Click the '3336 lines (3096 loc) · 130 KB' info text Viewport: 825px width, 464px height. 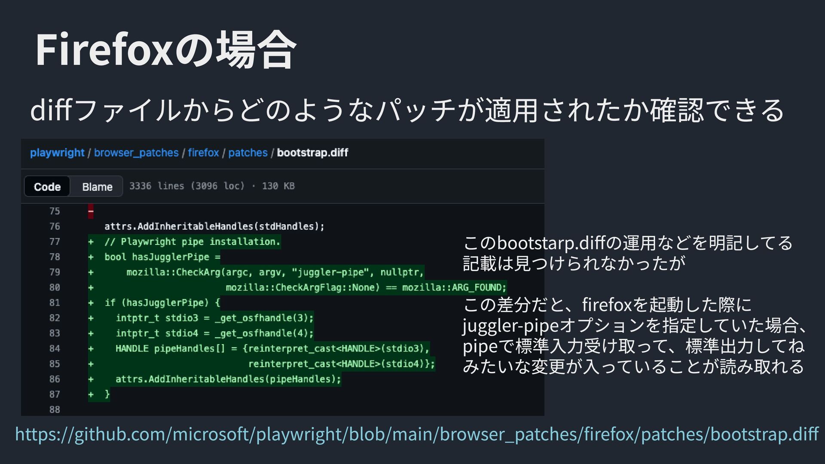(212, 186)
